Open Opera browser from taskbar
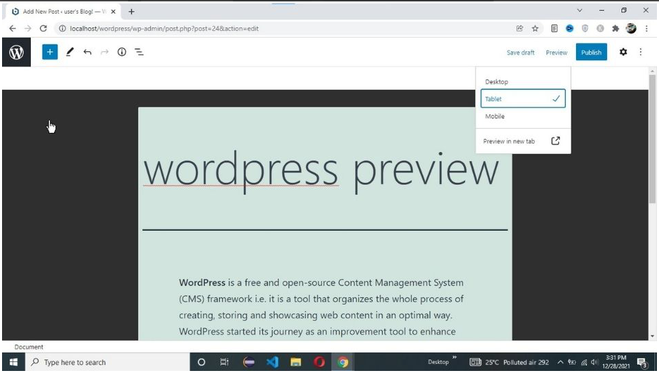Image resolution: width=659 pixels, height=373 pixels. point(319,362)
